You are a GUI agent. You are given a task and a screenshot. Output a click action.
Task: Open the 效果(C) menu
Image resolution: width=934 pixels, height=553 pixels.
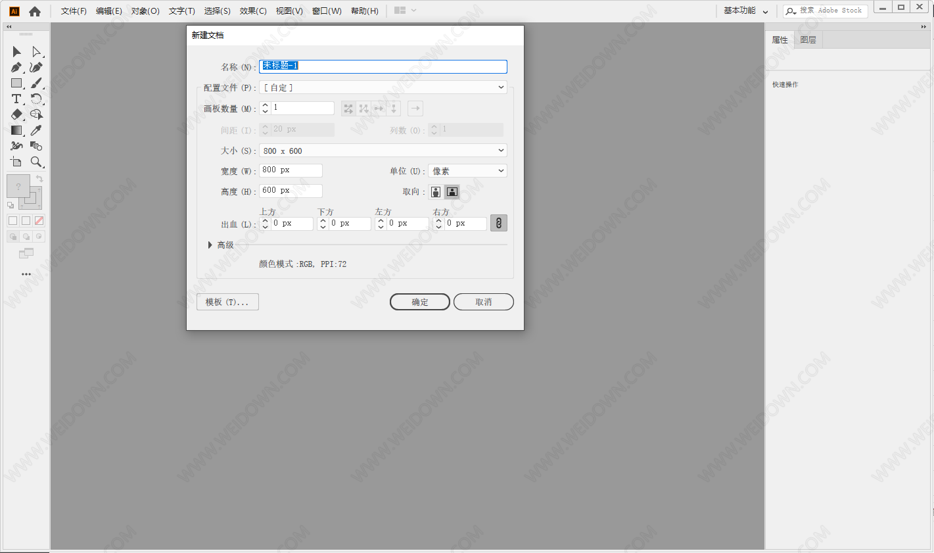(253, 11)
